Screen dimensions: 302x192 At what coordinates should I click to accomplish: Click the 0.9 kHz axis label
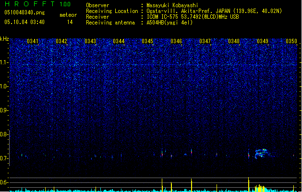click(x=4, y=110)
